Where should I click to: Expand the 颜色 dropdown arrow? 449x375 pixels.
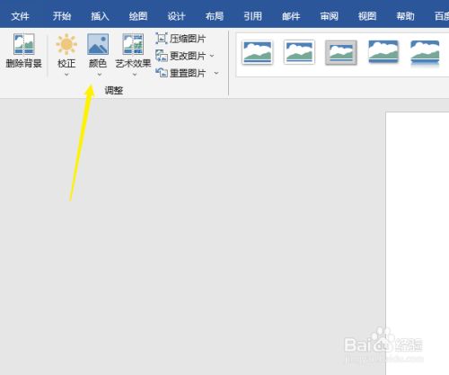[100, 75]
